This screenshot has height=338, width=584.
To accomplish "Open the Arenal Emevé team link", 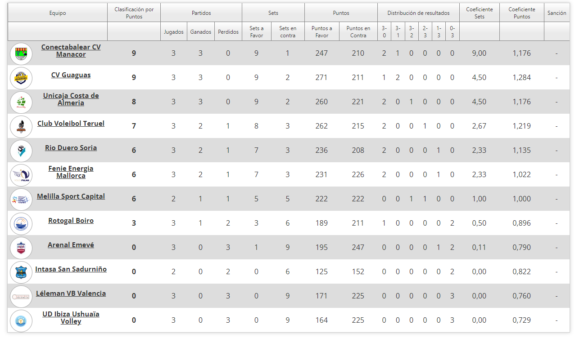I will pyautogui.click(x=71, y=245).
